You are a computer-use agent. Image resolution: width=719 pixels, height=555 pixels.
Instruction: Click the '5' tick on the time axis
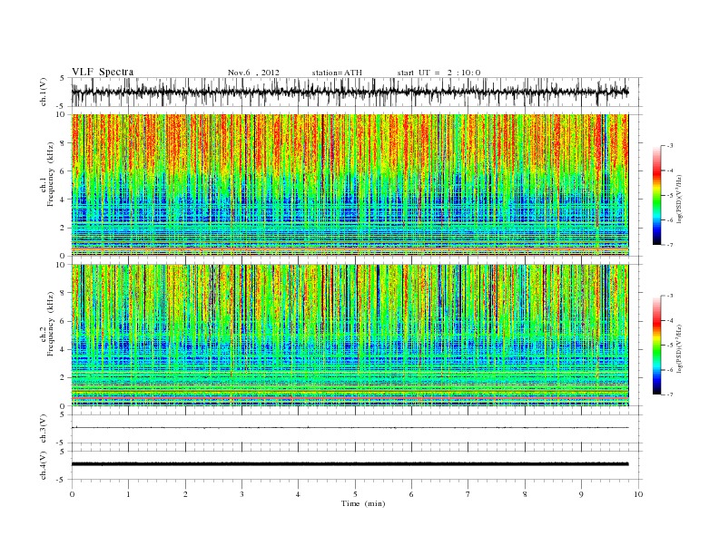355,494
